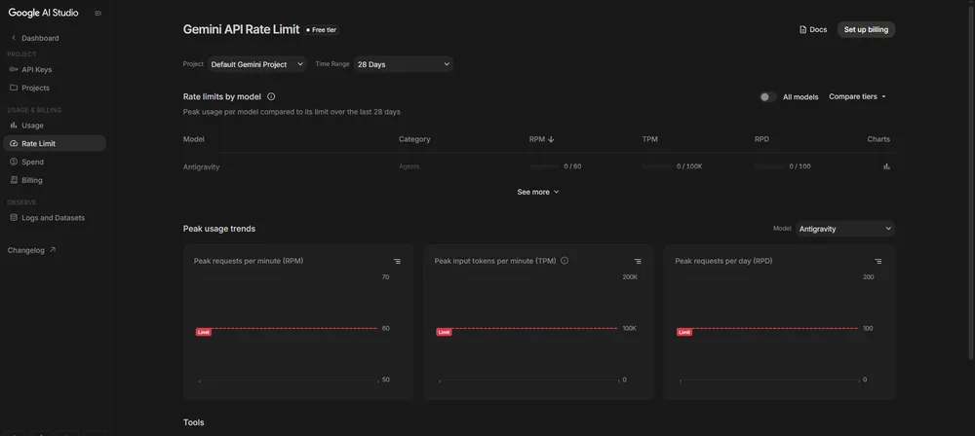Open the Billing page in the sidebar
The image size is (975, 436).
32,180
